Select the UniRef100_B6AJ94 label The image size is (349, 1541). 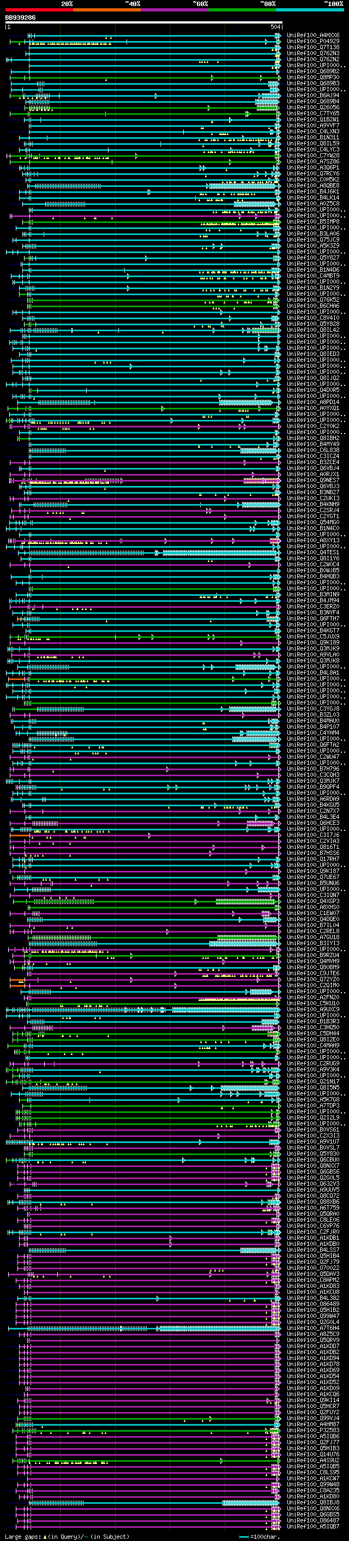pyautogui.click(x=313, y=95)
